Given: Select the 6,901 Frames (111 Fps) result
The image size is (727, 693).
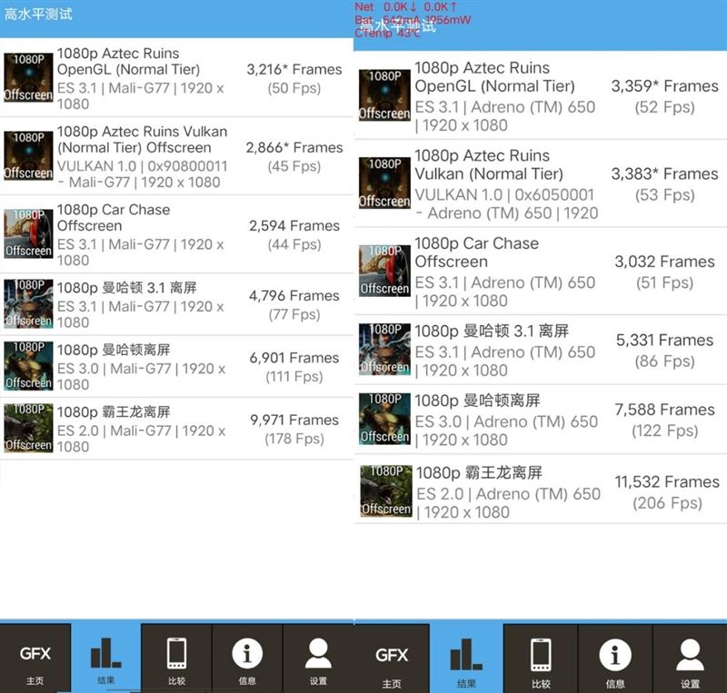Looking at the screenshot, I should pos(294,367).
